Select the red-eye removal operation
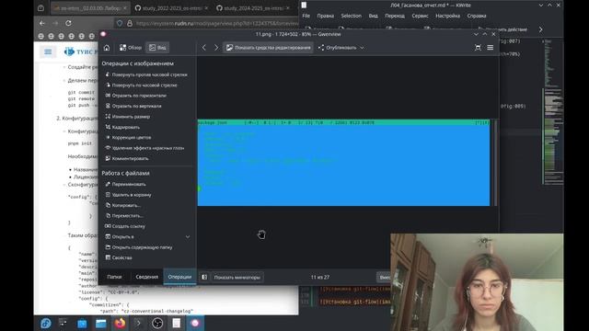The width and height of the screenshot is (589, 331). [144, 148]
